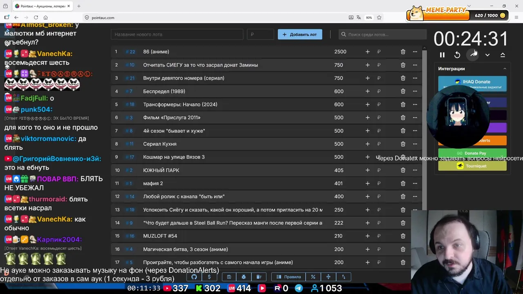This screenshot has height=294, width=523.
Task: Click split/divide lines icon in toolbar
Action: pos(328,277)
